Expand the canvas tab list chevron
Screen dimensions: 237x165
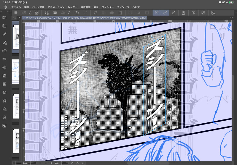click(231, 18)
